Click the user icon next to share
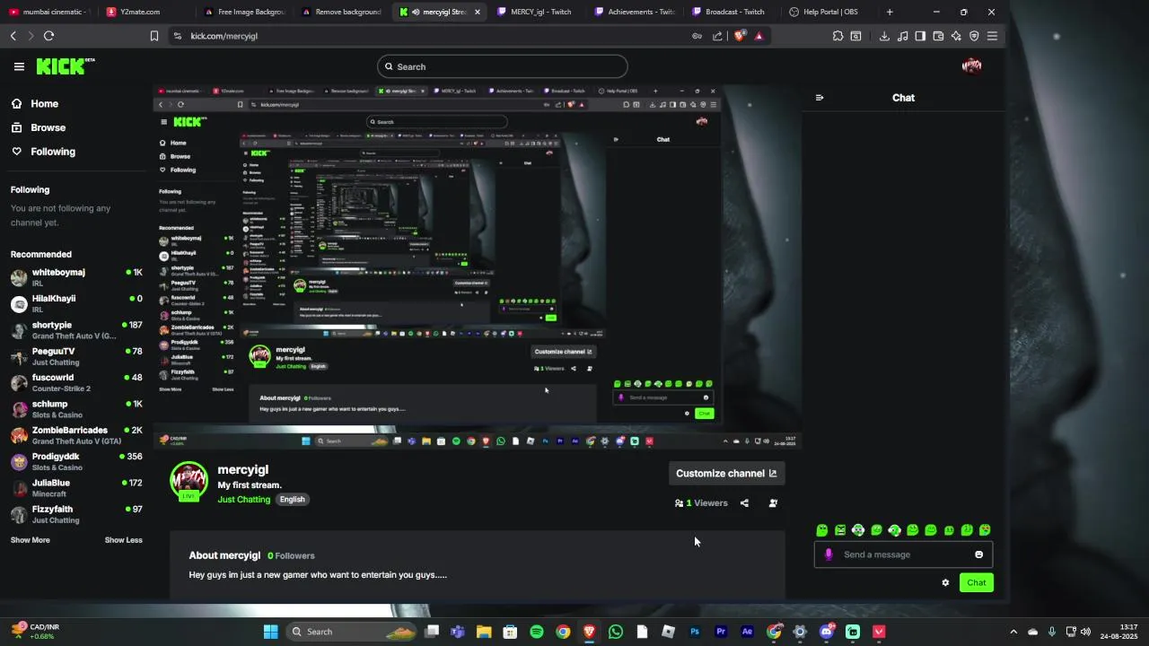The height and width of the screenshot is (646, 1149). (773, 503)
